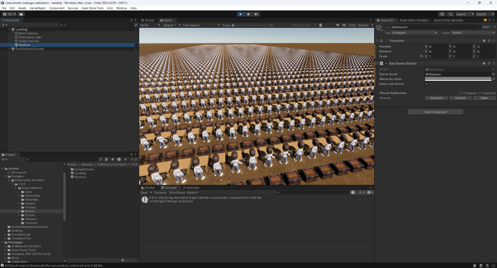Screen dimensions: 497x268
Task: Disable the Auto Load Scene checkbox
Action: click(426, 84)
